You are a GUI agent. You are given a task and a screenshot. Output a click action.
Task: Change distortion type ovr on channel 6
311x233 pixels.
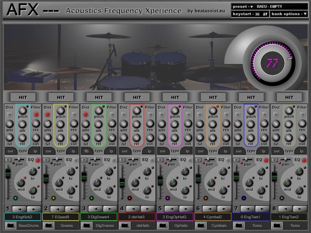[x=201, y=151]
